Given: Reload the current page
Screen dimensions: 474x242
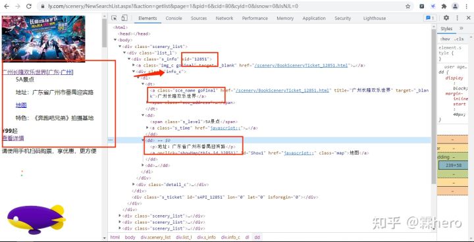Looking at the screenshot, I should 29,6.
